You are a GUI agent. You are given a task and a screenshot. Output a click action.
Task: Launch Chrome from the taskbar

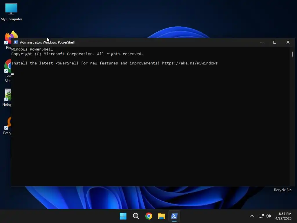(x=149, y=216)
